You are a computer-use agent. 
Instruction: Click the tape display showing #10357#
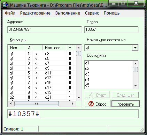(73, 114)
